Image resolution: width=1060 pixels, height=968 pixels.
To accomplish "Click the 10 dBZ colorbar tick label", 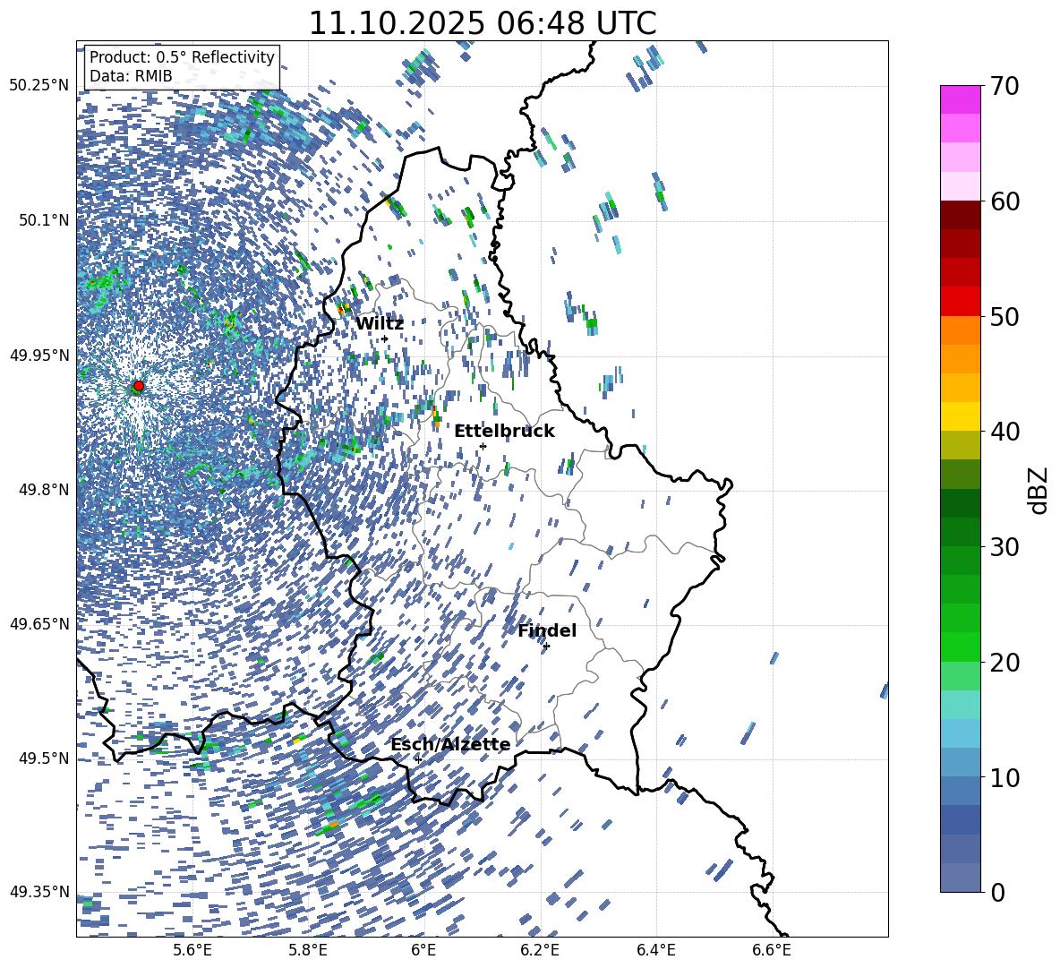I will pyautogui.click(x=1004, y=777).
